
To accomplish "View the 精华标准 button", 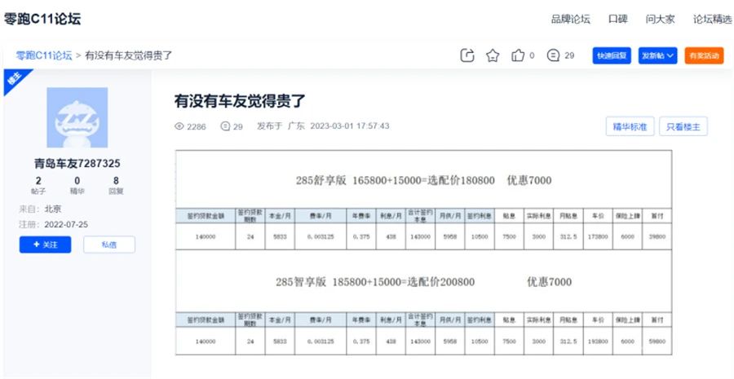I will click(630, 126).
